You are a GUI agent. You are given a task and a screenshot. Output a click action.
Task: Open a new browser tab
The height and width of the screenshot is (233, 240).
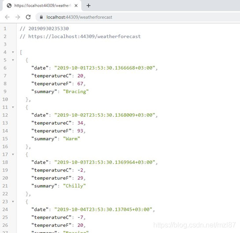pyautogui.click(x=89, y=6)
